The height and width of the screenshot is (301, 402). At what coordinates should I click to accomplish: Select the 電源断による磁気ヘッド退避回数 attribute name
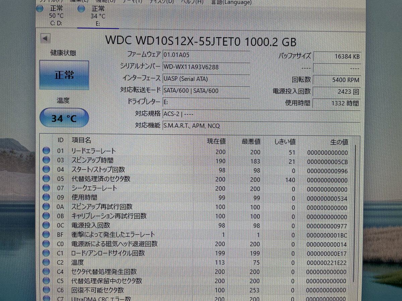pos(115,244)
